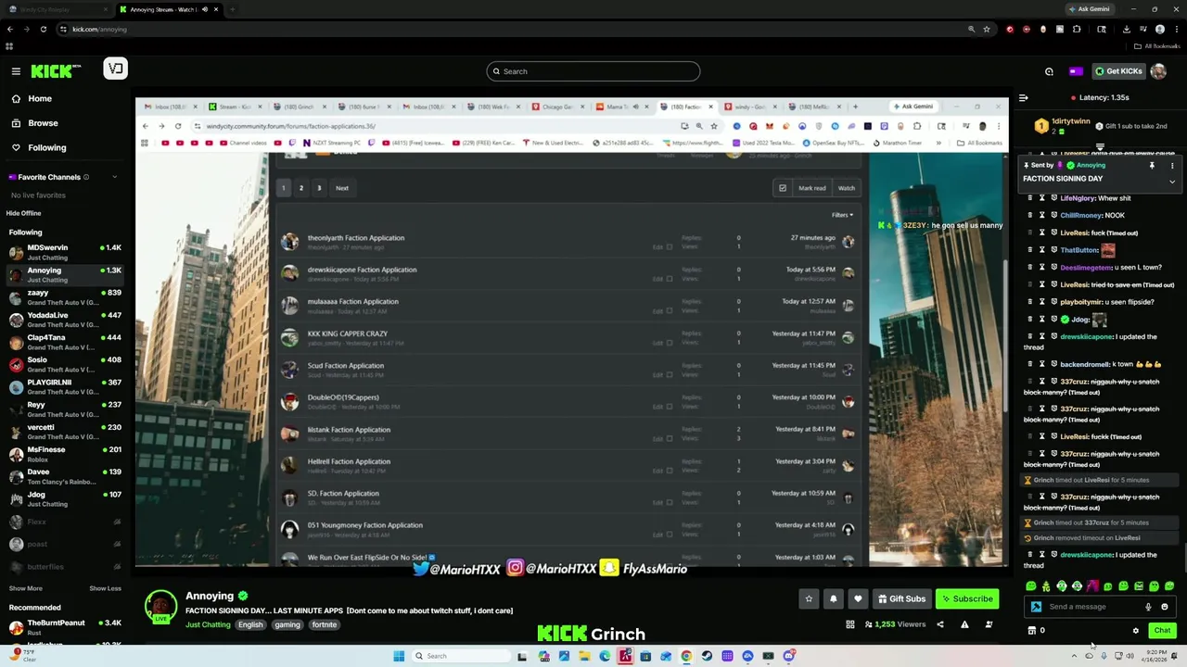The image size is (1187, 667).
Task: Open chat settings gear
Action: (1135, 631)
